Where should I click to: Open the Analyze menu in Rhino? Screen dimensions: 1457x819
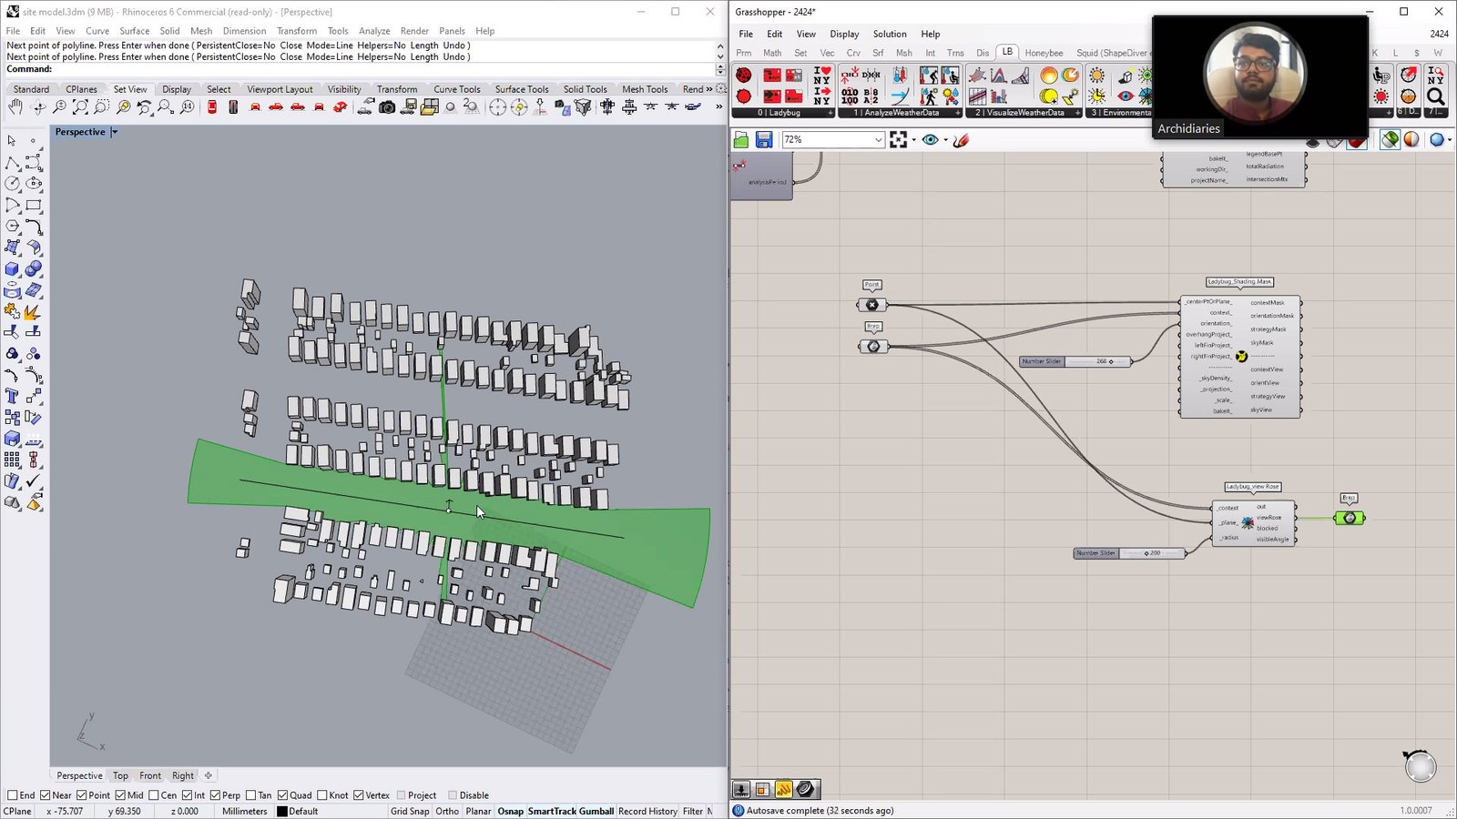tap(373, 31)
